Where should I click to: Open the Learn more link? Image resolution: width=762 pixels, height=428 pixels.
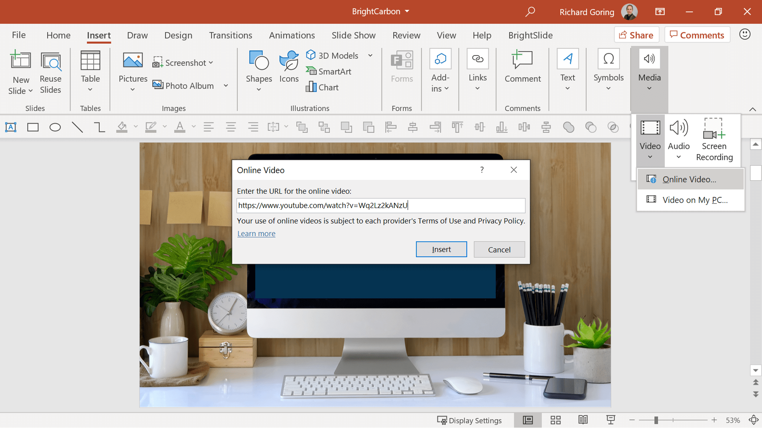[x=256, y=233]
